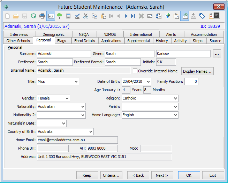Open the Display Names... button
The width and height of the screenshot is (228, 183).
[x=197, y=71]
